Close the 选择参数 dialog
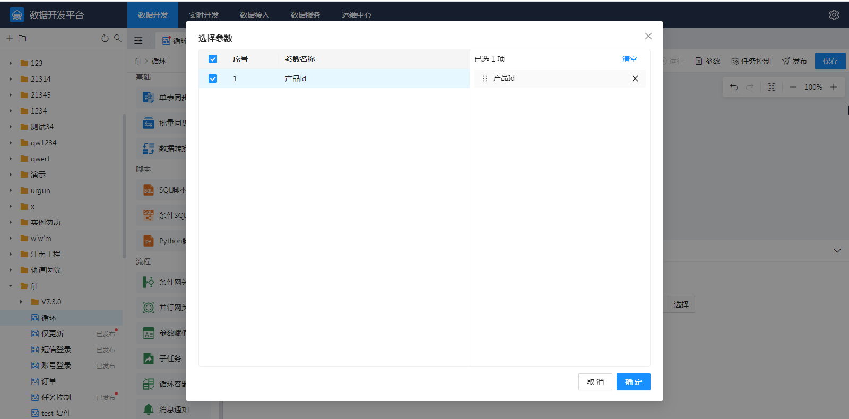Screen dimensions: 849x419 coord(648,36)
